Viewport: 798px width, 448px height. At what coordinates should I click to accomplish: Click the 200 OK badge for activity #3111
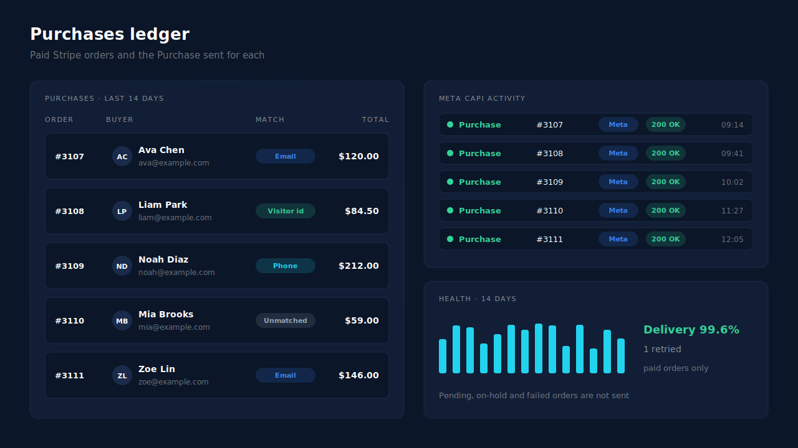pyautogui.click(x=666, y=239)
